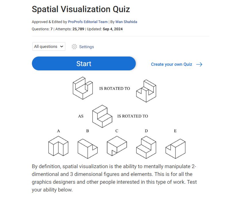Open the All questions dropdown
This screenshot has width=233, height=199.
[49, 46]
